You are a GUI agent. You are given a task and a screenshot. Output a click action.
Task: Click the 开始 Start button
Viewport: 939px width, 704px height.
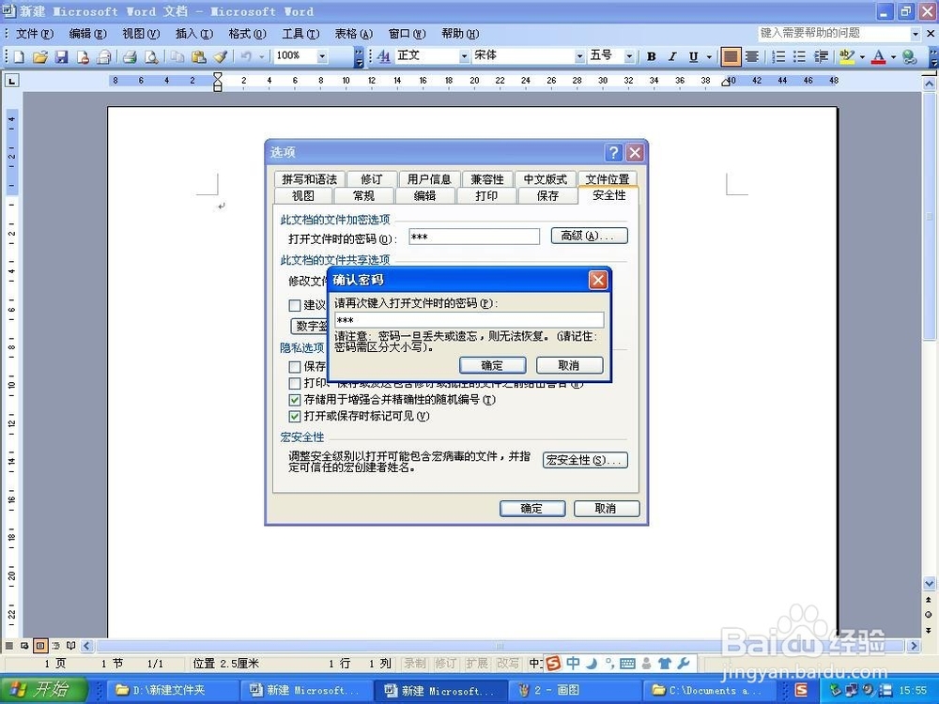click(x=44, y=690)
